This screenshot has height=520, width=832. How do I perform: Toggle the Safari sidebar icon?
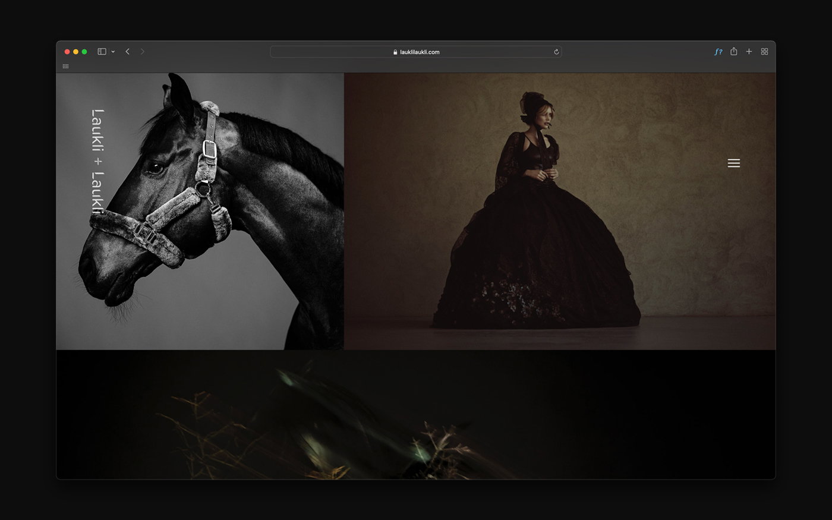tap(102, 52)
